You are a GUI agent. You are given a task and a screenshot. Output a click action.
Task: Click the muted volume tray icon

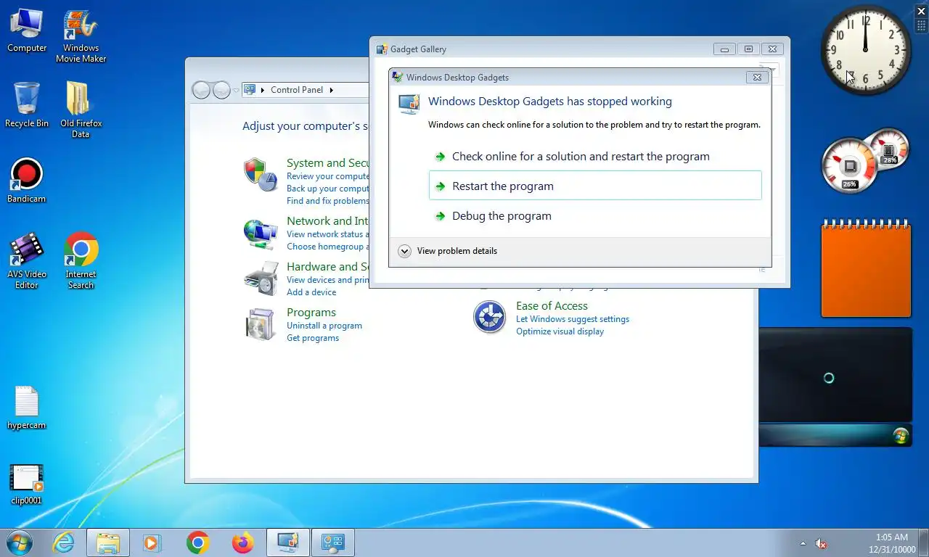[822, 543]
